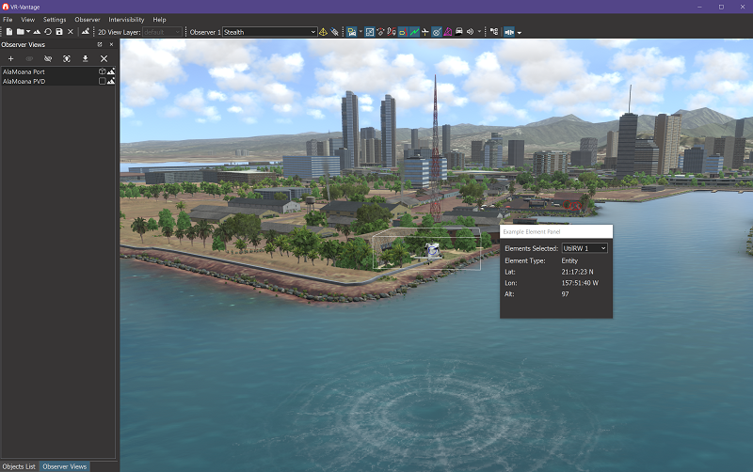Click the mountain-with-plus toolbar icon
Viewport: 753px width, 472px height.
pos(86,32)
